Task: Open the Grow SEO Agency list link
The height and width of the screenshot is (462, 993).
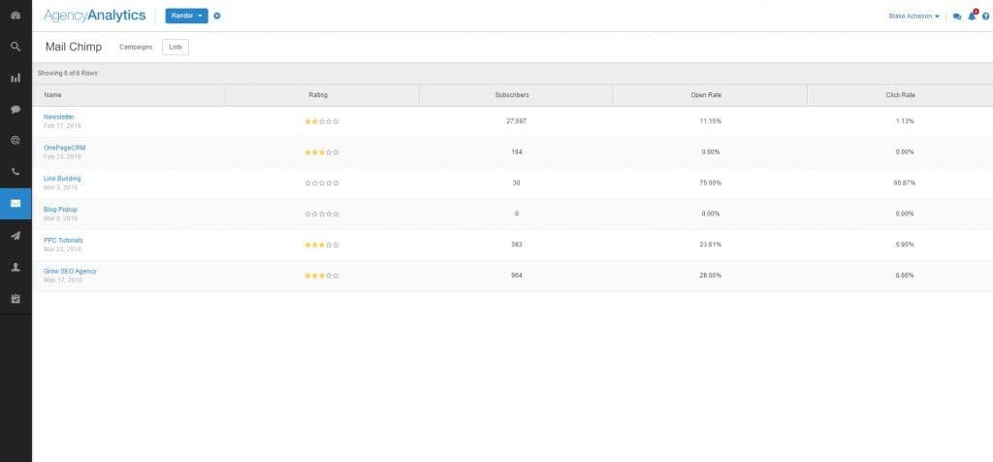Action: [70, 271]
